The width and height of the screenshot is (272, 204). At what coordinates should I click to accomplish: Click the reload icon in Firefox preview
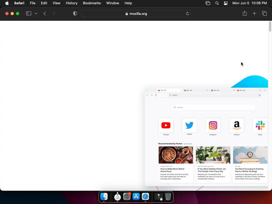coord(156,95)
